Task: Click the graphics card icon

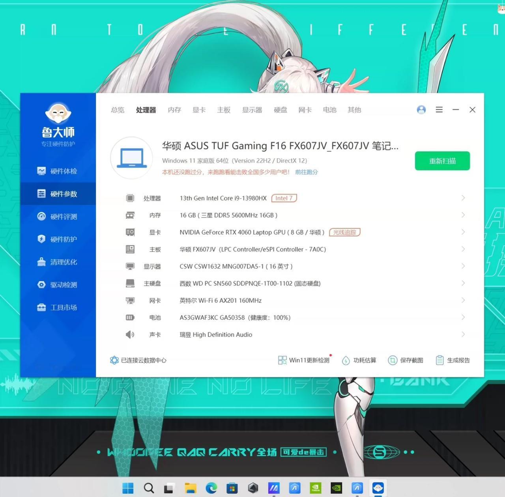Action: tap(130, 232)
